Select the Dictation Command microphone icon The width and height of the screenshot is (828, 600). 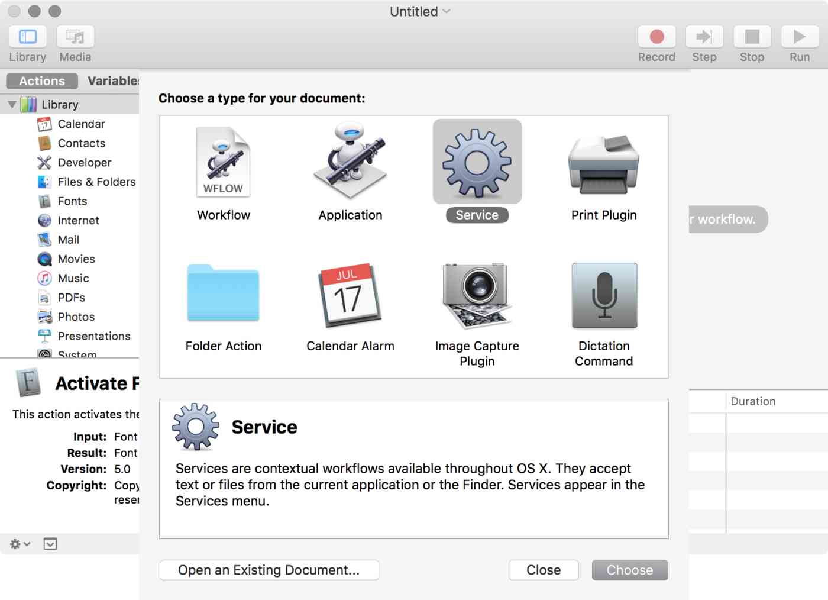(604, 295)
